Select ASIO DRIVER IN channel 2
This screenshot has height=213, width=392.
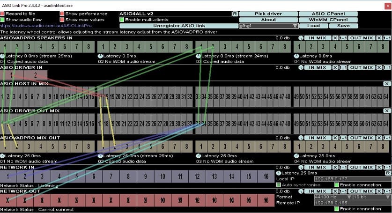(x=35, y=75)
